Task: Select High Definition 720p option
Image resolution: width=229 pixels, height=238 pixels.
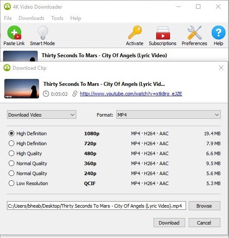Action: (x=12, y=143)
